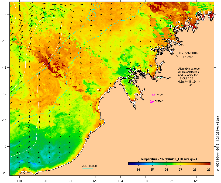Click the latitude axis label -16

coord(4,68)
